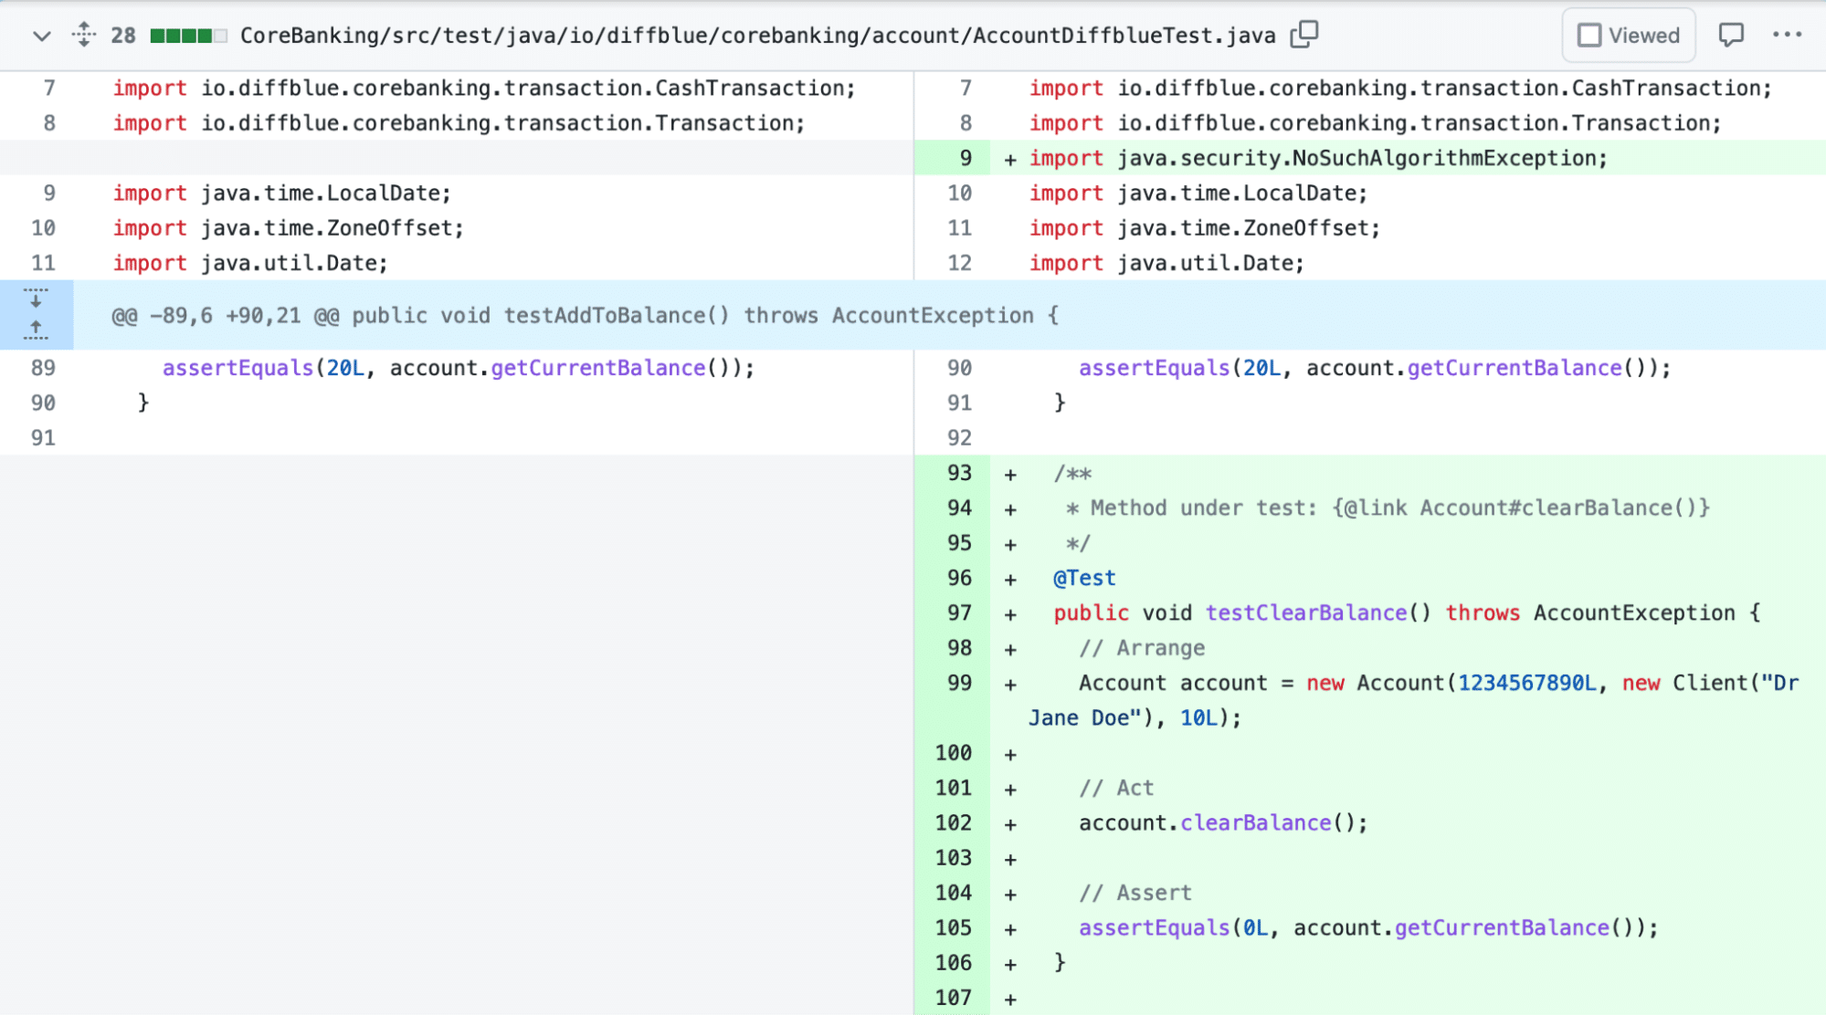
Task: Collapse the AccountDiffblueTest.java file diff
Action: [41, 36]
